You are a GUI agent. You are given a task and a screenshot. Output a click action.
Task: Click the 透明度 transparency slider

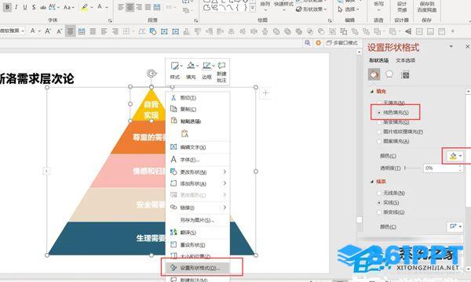412,168
